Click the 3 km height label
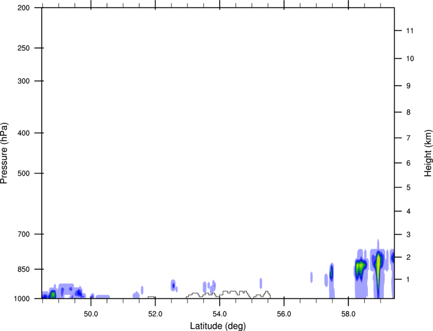The height and width of the screenshot is (331, 433). 409,234
